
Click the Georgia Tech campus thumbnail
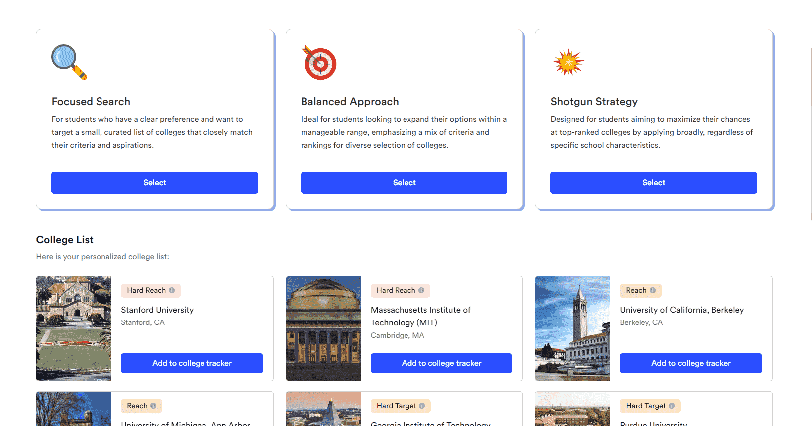(x=323, y=409)
